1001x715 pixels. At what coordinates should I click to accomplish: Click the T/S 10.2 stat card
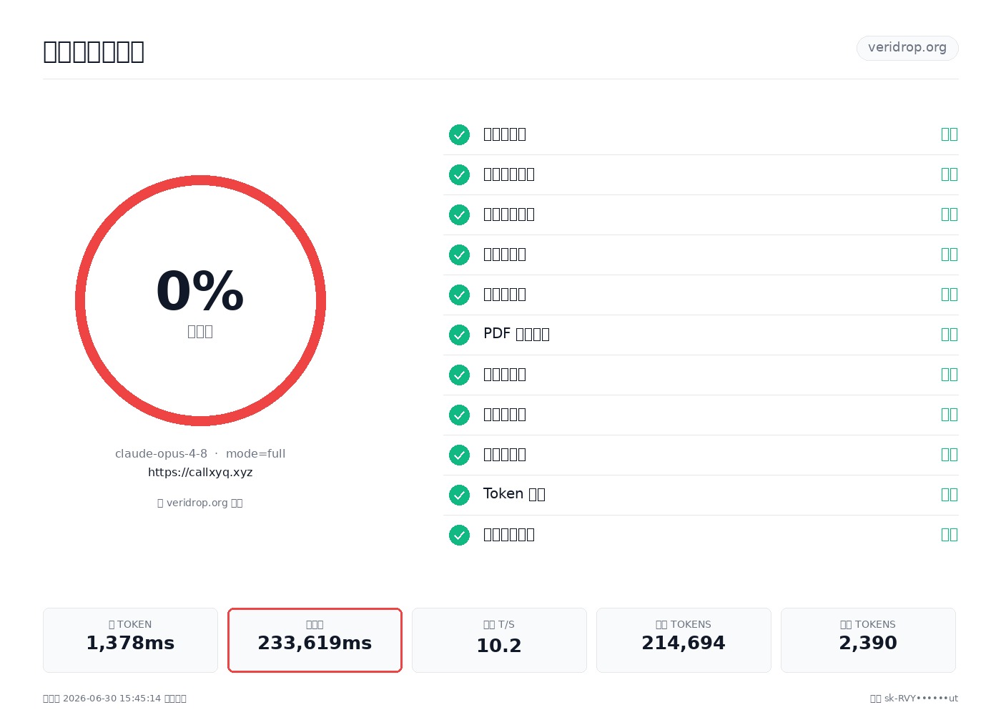[499, 640]
